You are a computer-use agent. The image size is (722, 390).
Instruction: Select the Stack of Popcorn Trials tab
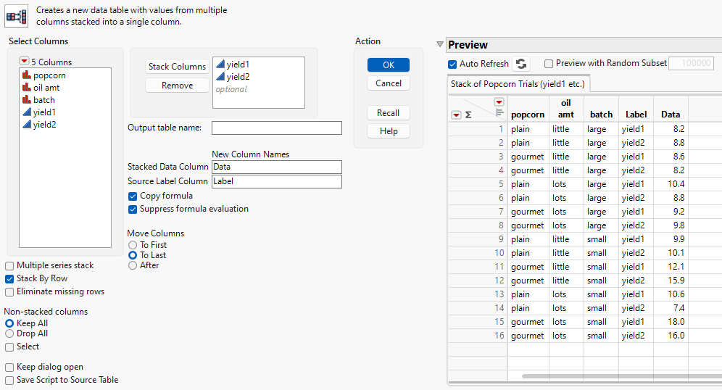[518, 84]
